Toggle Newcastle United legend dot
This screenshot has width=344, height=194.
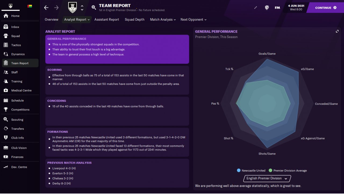[239, 170]
